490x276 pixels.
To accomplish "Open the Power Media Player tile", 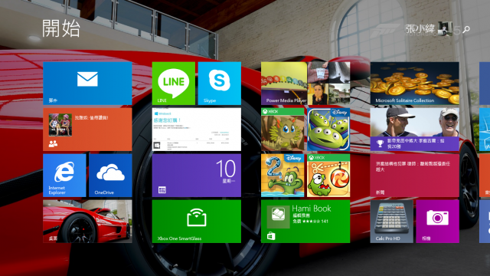I will coord(284,84).
